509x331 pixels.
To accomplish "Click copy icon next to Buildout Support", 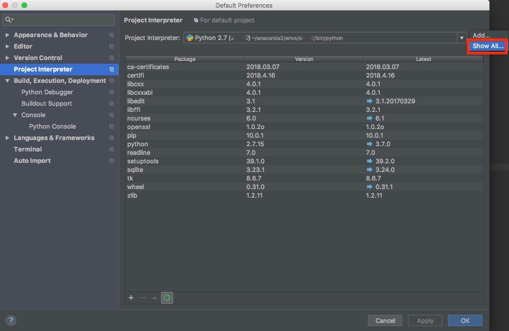I will (112, 103).
